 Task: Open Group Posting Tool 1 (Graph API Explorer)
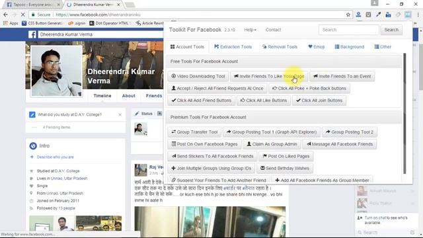tap(272, 132)
